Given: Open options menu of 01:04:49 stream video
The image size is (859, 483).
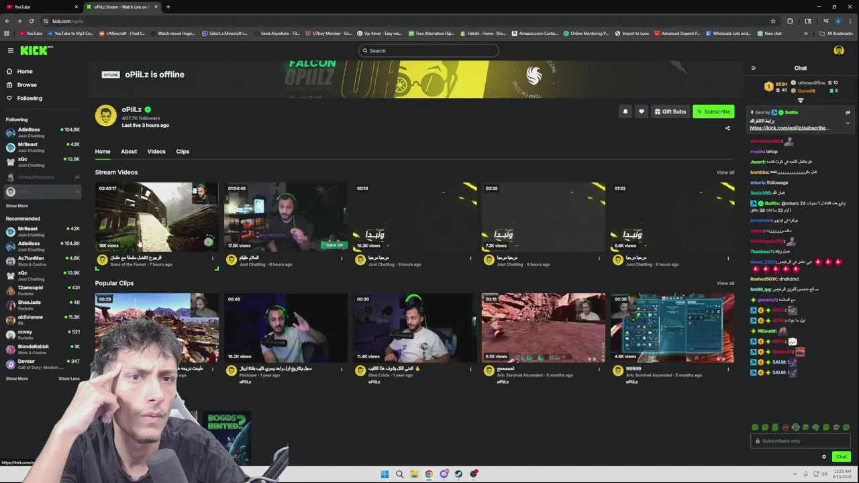Looking at the screenshot, I should coord(342,258).
